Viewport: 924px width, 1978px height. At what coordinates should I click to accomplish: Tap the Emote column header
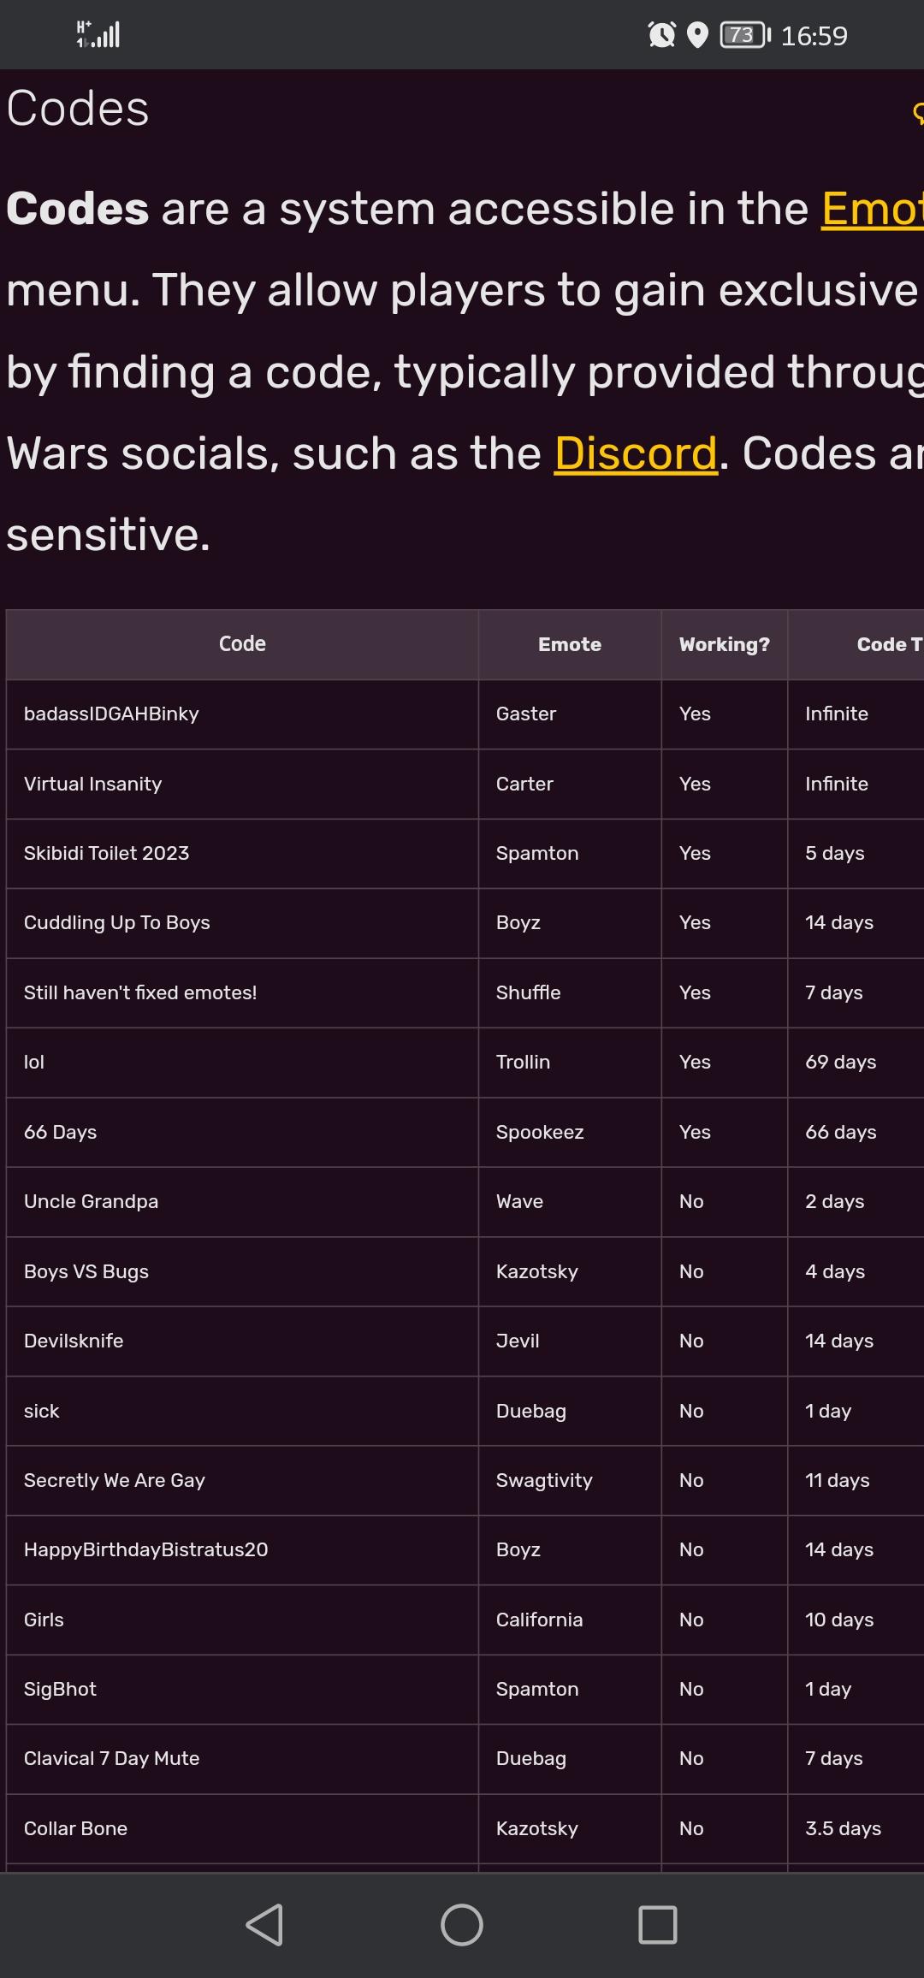click(x=569, y=644)
